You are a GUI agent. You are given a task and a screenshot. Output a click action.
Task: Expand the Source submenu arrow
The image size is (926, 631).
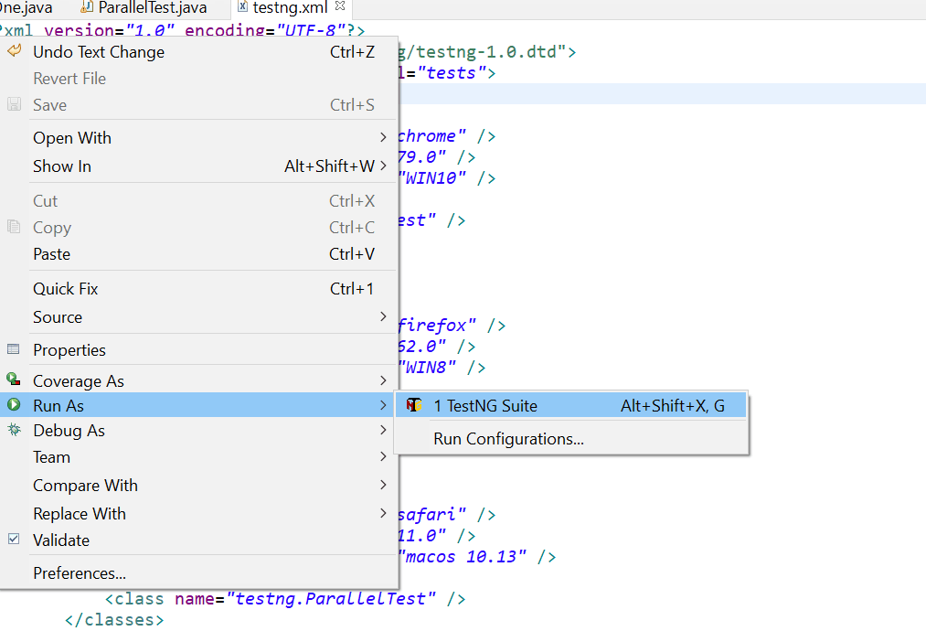click(x=384, y=317)
